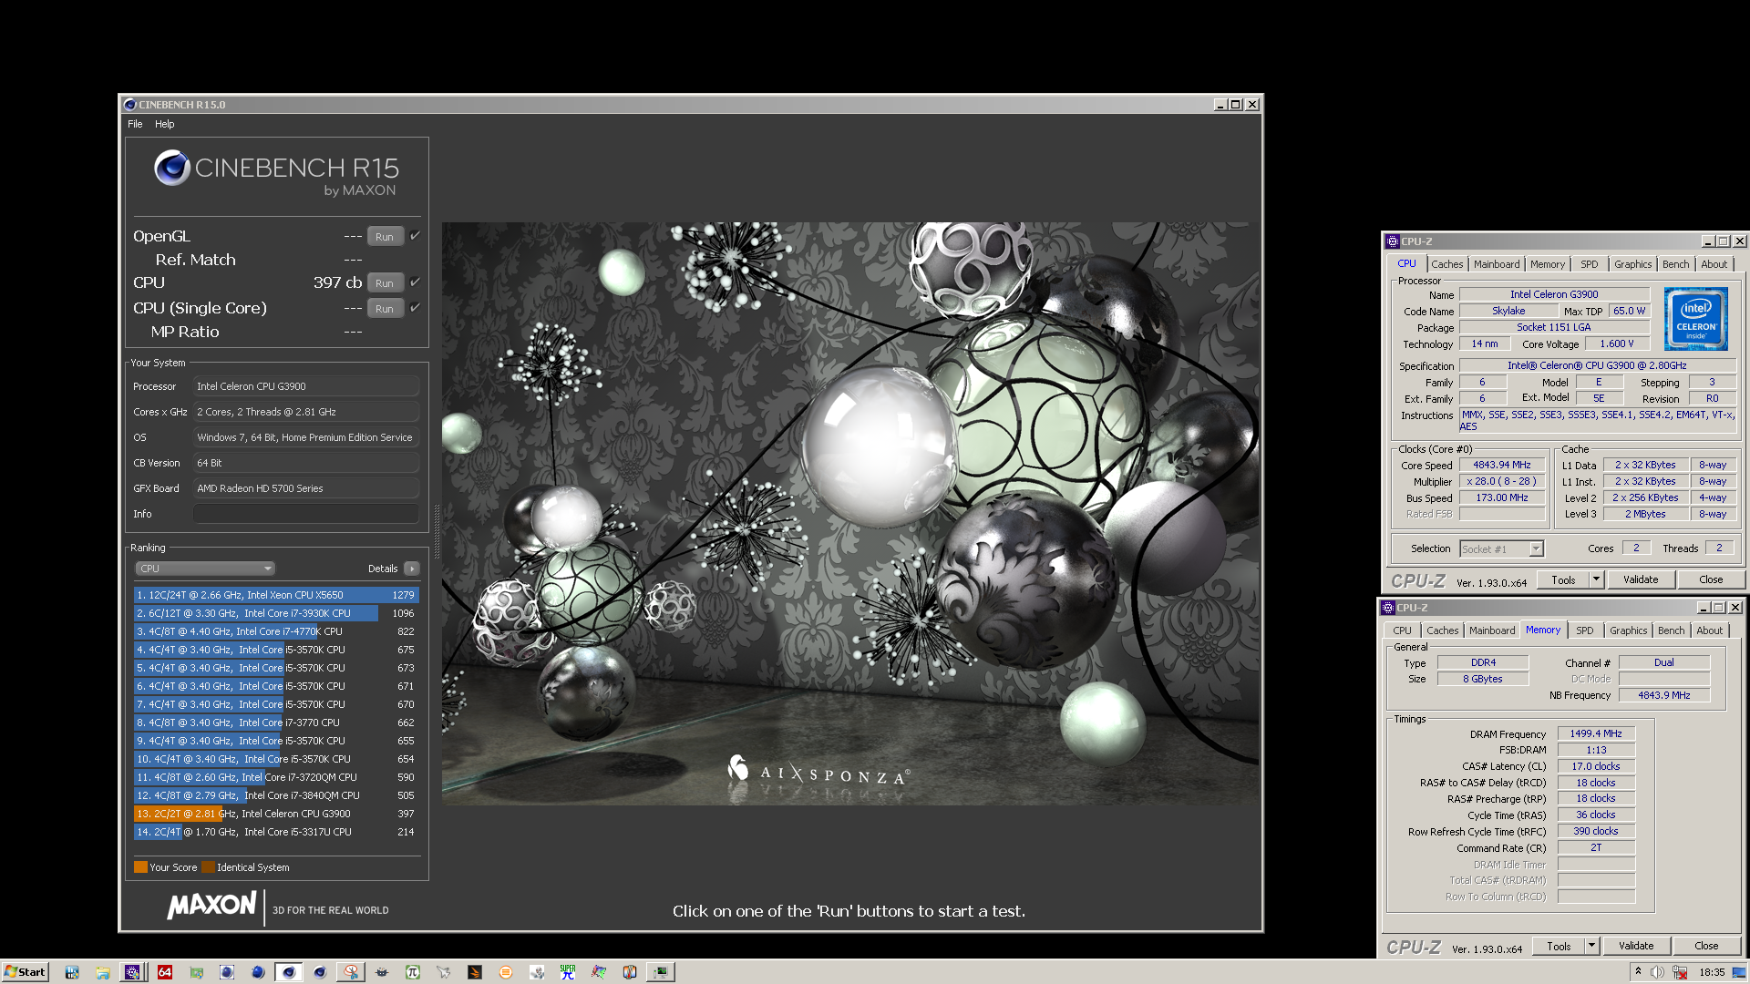Expand ranking Details arrow
The image size is (1750, 984).
(412, 569)
